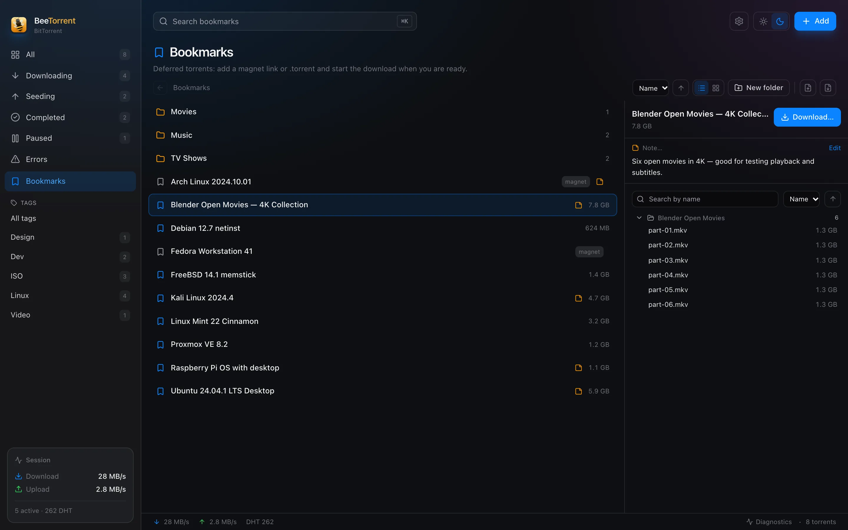Screen dimensions: 848x530
Task: Show Downloading torrents in sidebar
Action: tap(70, 76)
